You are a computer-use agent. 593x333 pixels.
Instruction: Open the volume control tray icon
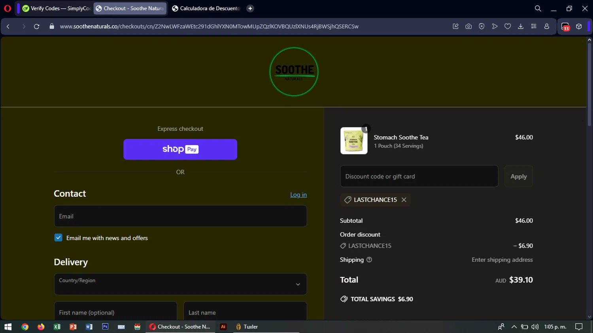coord(535,327)
